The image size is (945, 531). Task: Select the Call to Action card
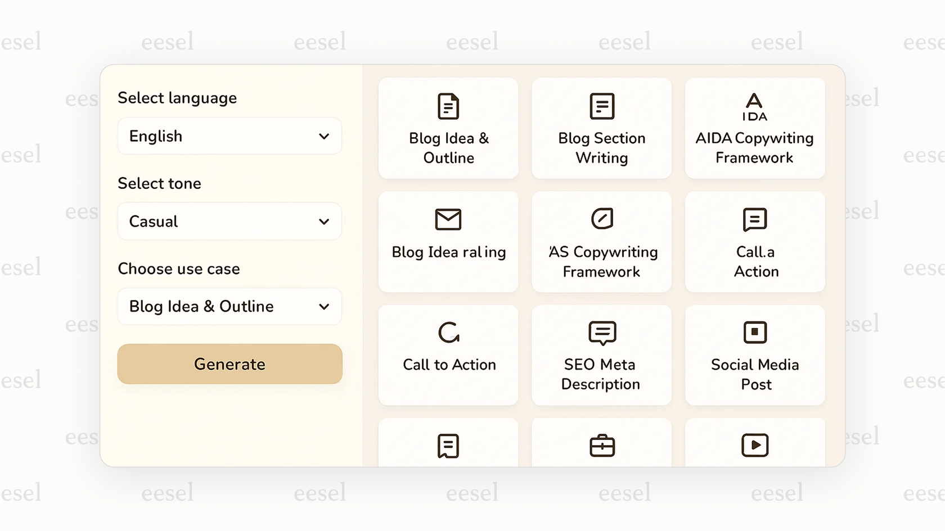pyautogui.click(x=448, y=355)
